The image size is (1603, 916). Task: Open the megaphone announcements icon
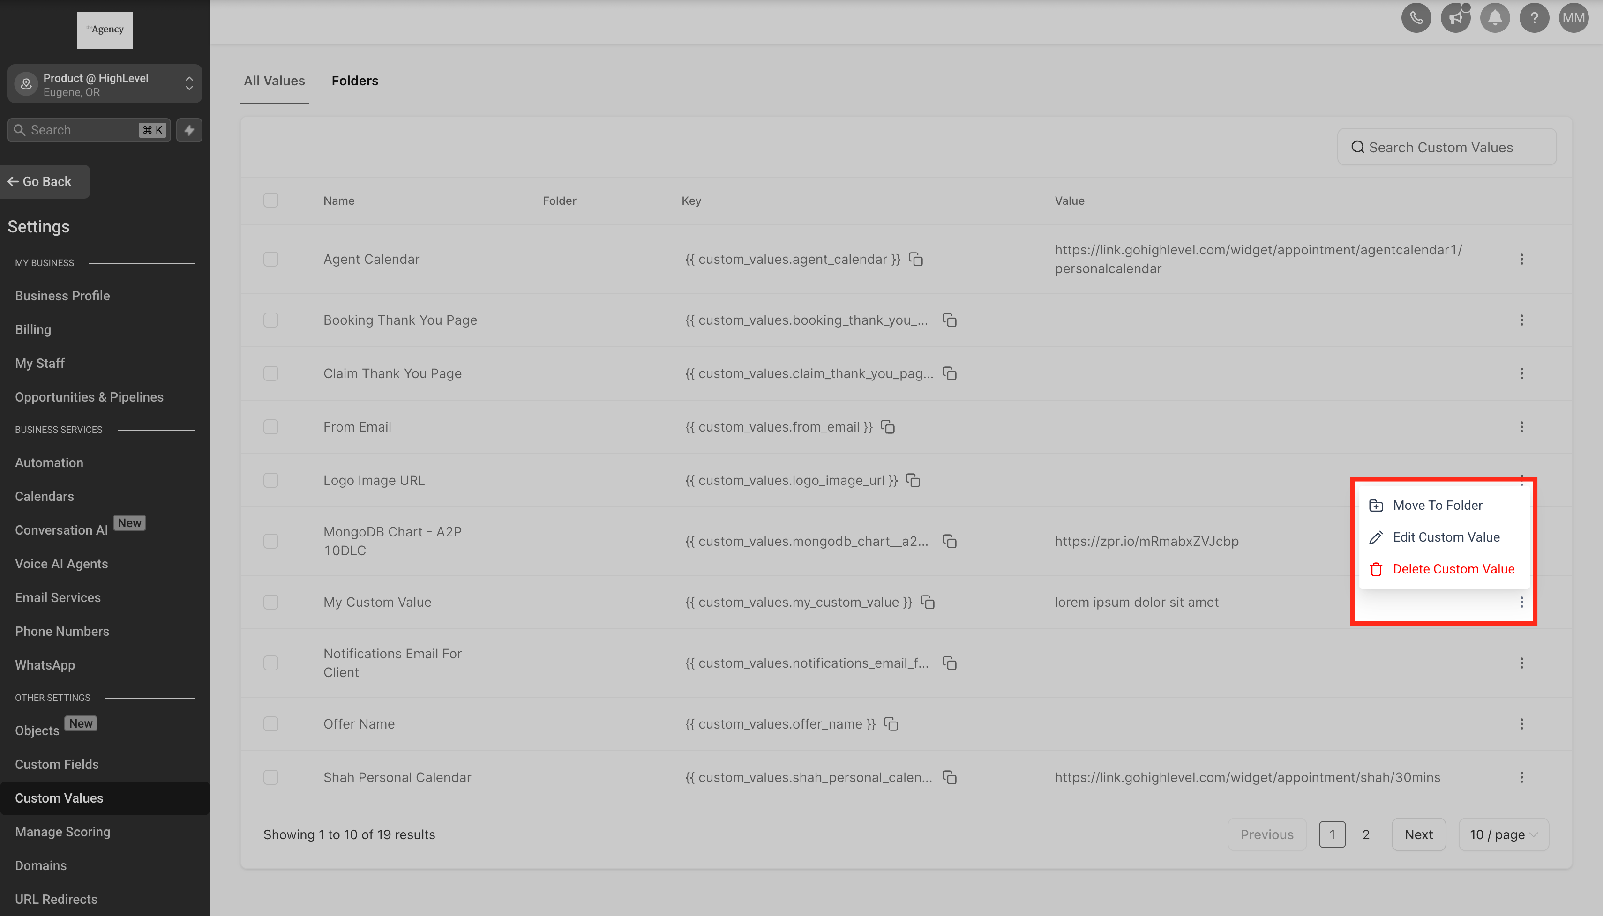pyautogui.click(x=1455, y=18)
